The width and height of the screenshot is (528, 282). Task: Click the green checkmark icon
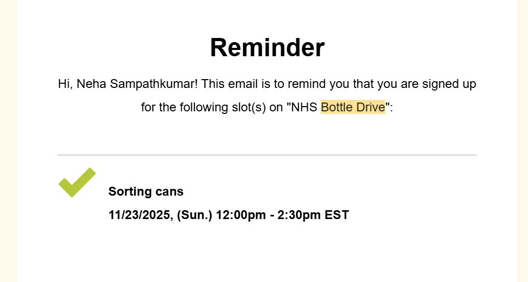click(77, 182)
